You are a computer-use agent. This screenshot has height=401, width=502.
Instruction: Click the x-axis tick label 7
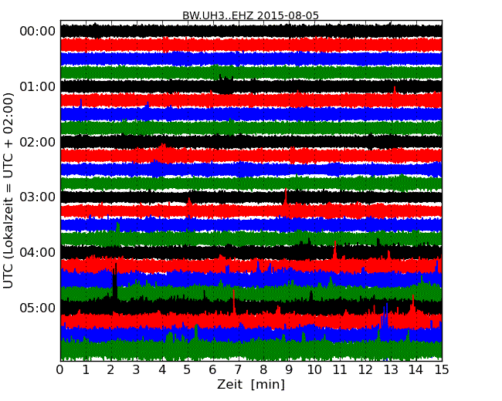pos(238,370)
